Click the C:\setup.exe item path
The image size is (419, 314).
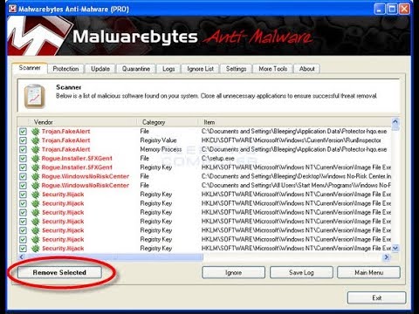click(x=218, y=159)
